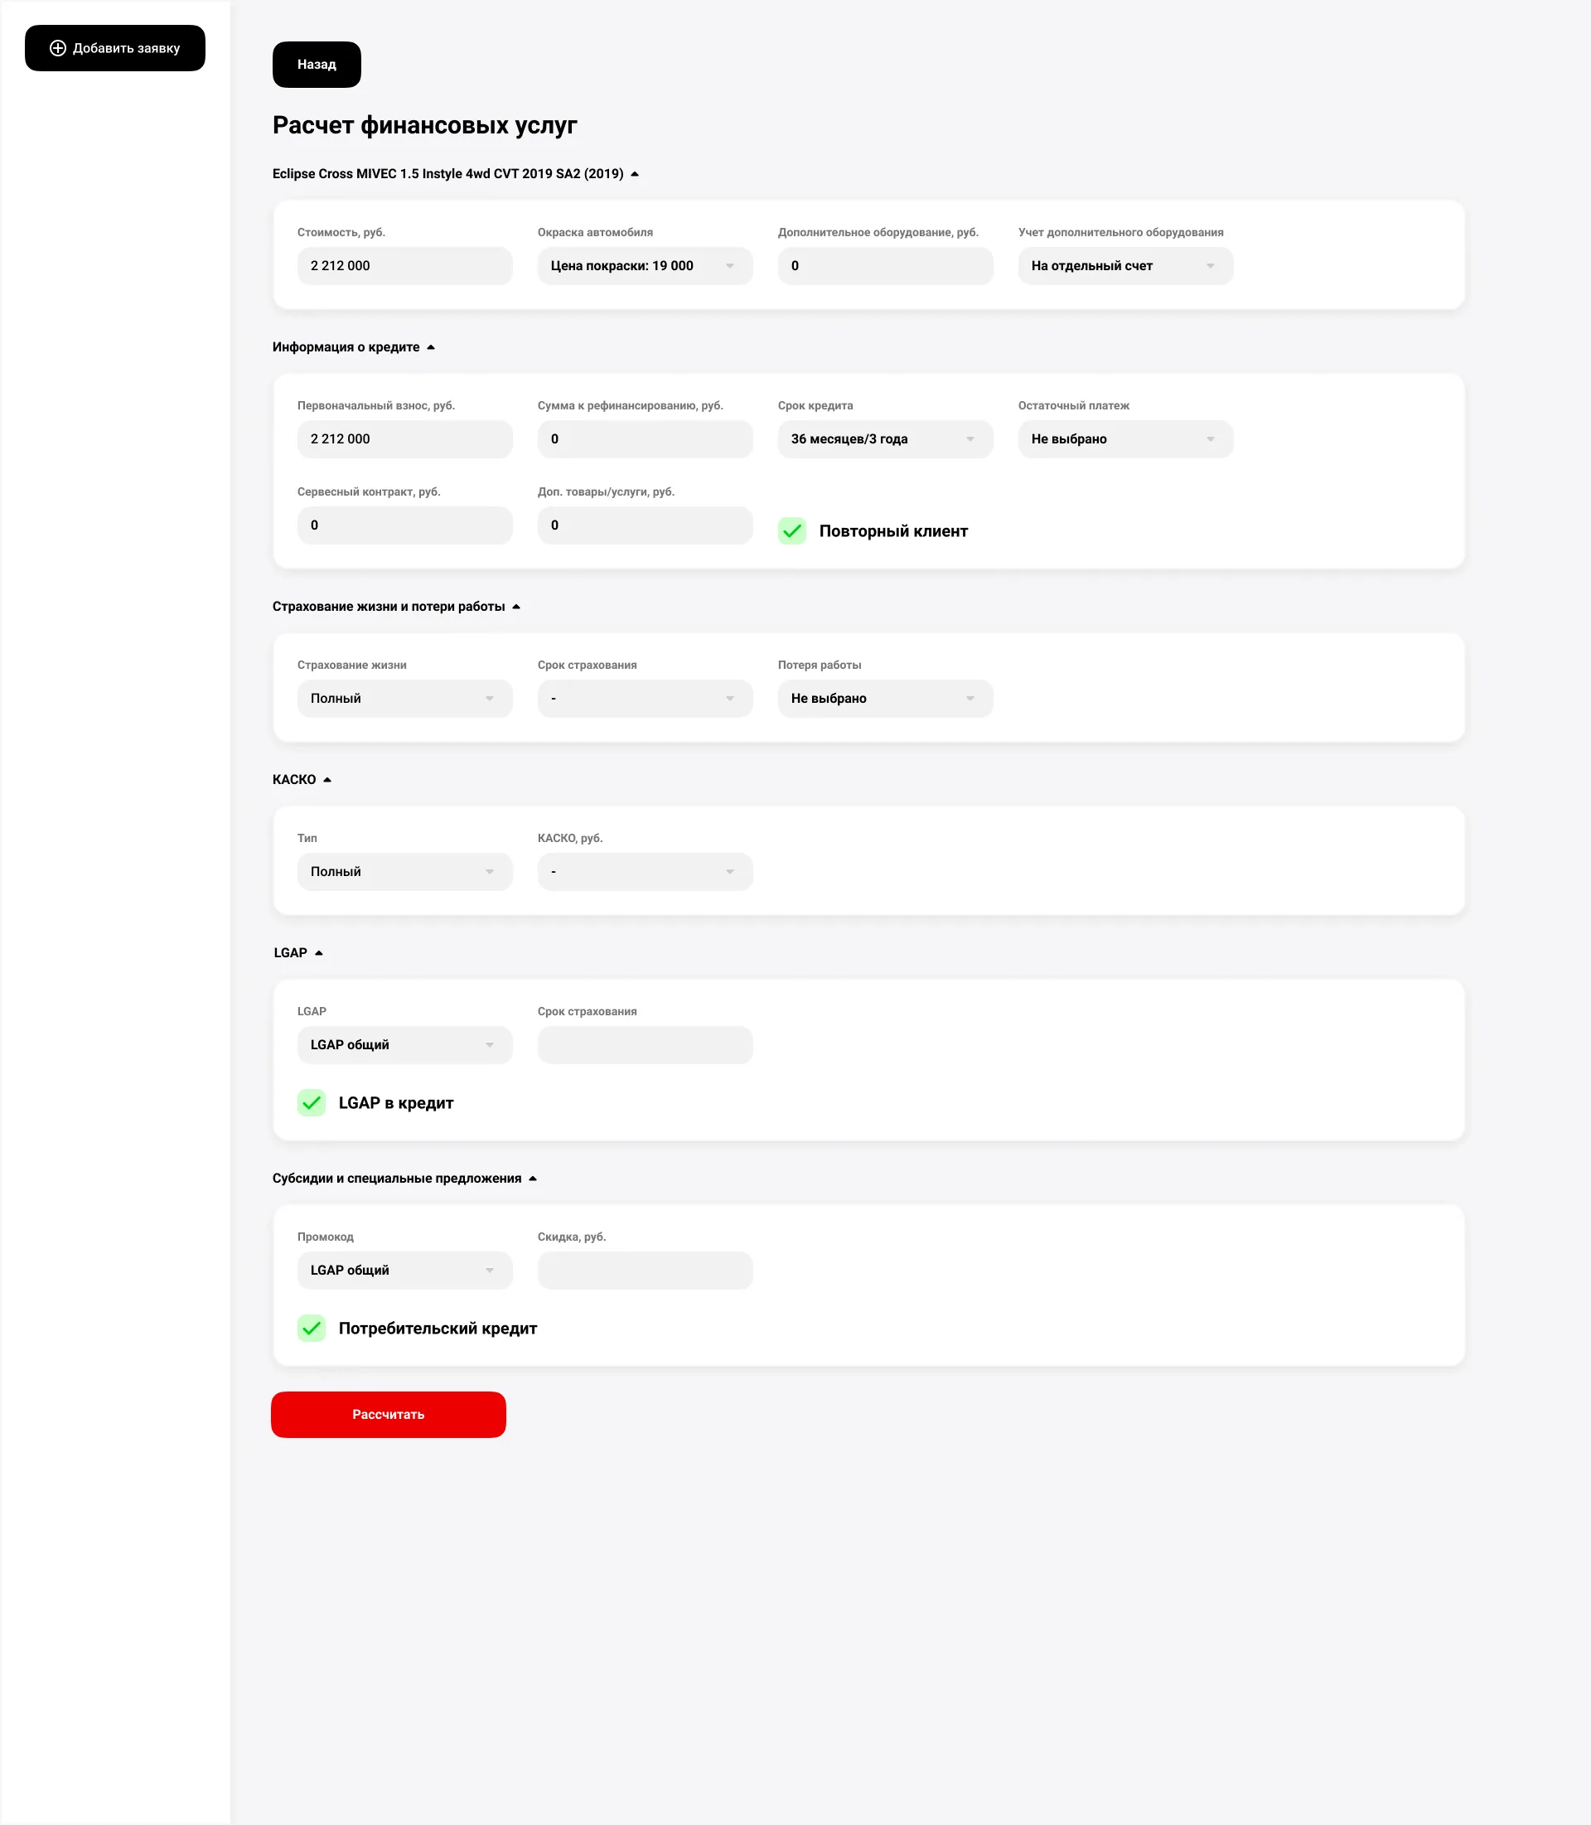Open Учет дополнительного оборудования dropdown
1591x1825 pixels.
tap(1125, 266)
